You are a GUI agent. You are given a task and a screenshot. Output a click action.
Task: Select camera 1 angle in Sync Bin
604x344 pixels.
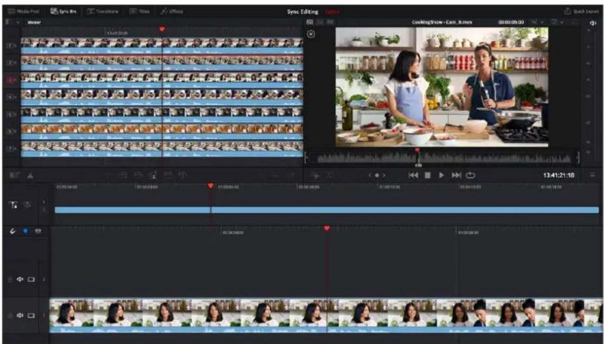tap(11, 45)
